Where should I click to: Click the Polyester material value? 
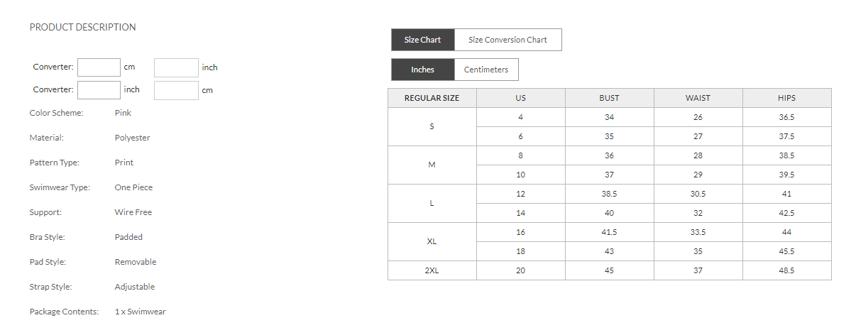(x=132, y=138)
